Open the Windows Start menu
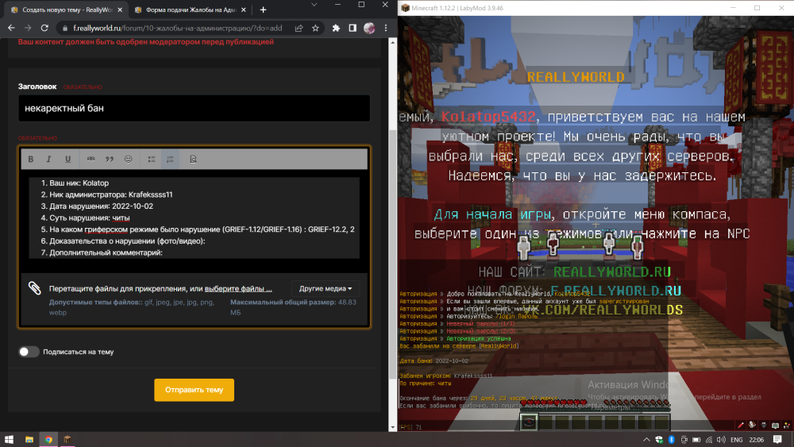Screen dimensions: 794x447 pyautogui.click(x=9, y=439)
